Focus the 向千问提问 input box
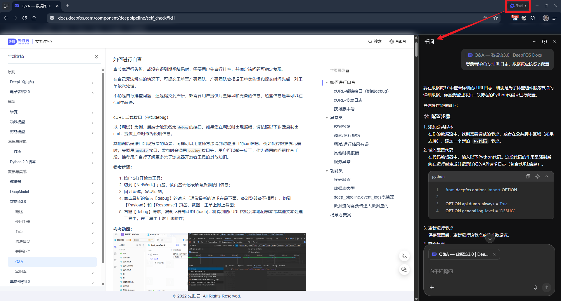The width and height of the screenshot is (561, 301). [x=489, y=272]
